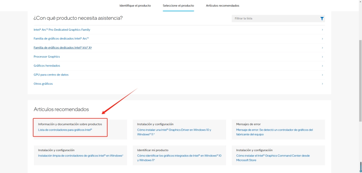This screenshot has width=362, height=173.
Task: Open Mensaje de error controlador del fabricante article
Action: 274,132
